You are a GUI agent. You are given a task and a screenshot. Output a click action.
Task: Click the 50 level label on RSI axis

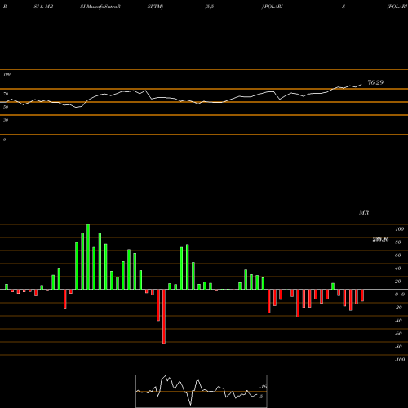(6, 107)
